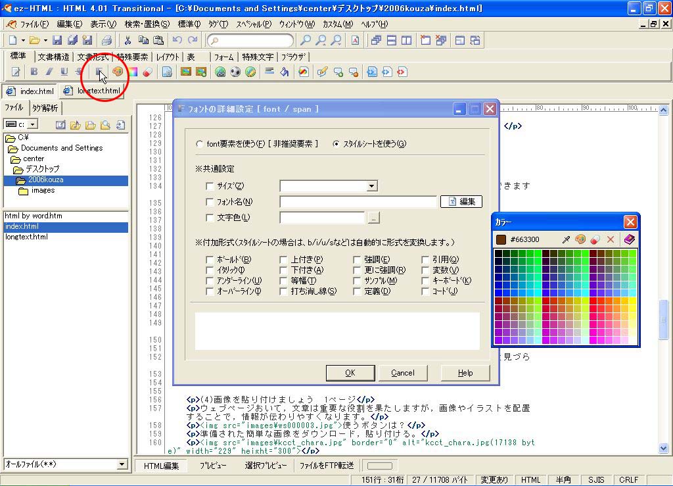Click the Print icon in the toolbar

[106, 40]
